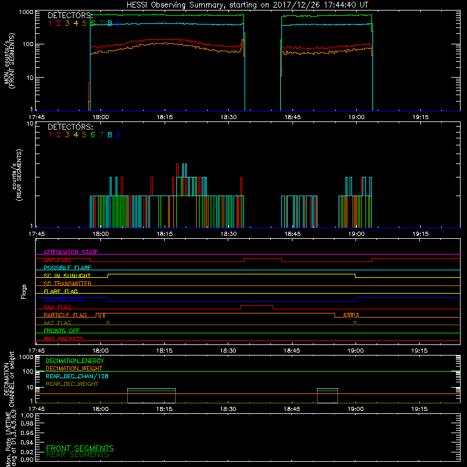This screenshot has height=467, width=467.
Task: Click the 1000 y-axis value on front segments plot
Action: pos(26,12)
